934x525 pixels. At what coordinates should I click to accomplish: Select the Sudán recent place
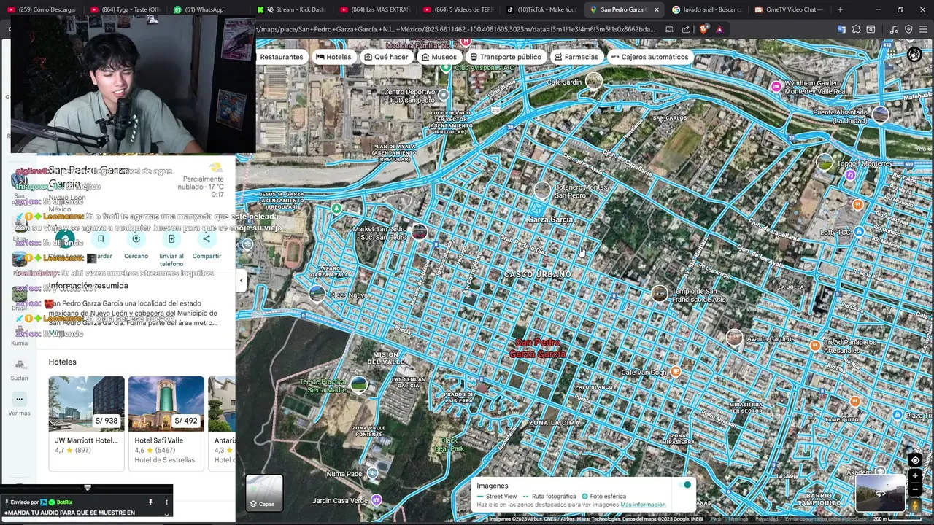(19, 368)
